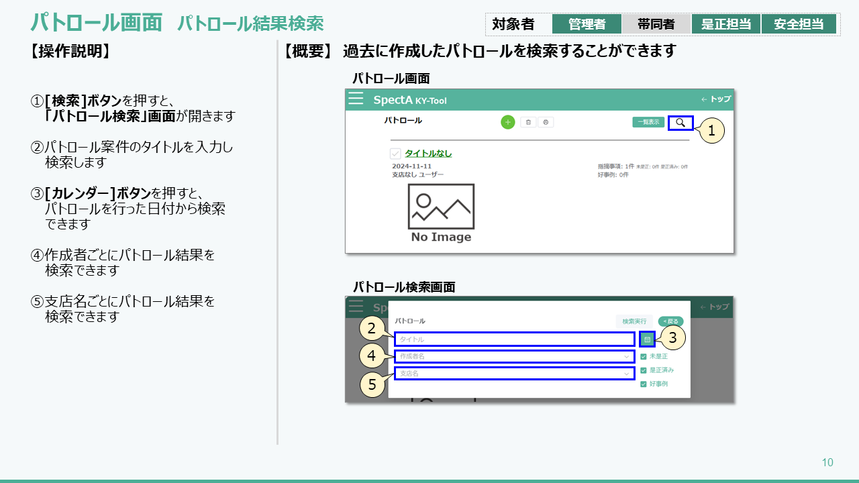This screenshot has width=859, height=483.
Task: Click the No Image placeholder thumbnail
Action: (441, 213)
